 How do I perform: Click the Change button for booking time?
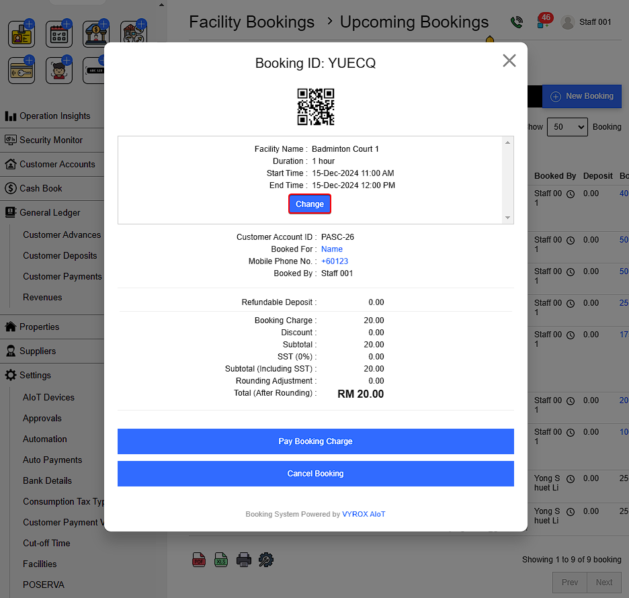point(310,204)
